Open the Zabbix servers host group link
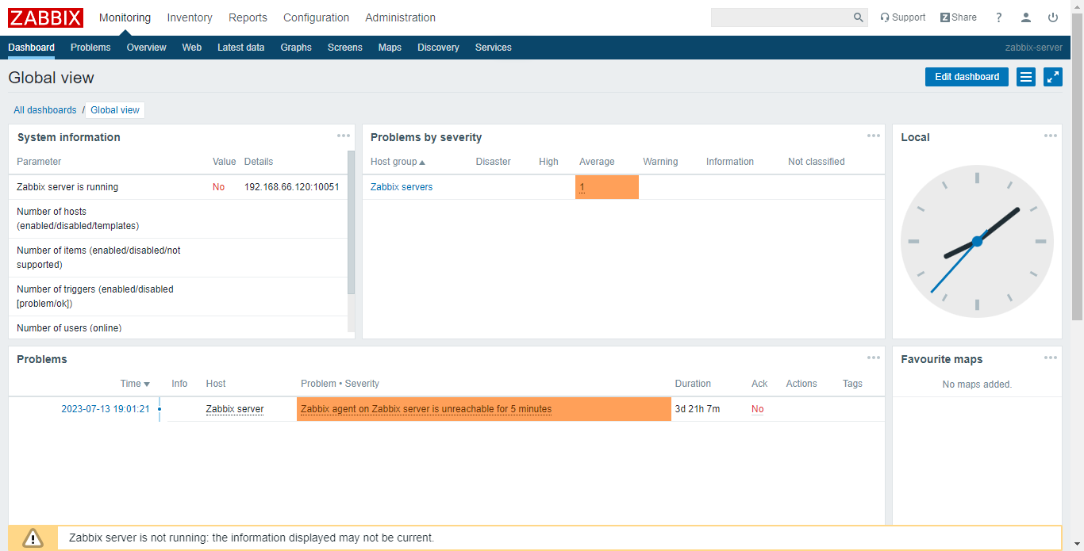1084x551 pixels. pos(402,187)
